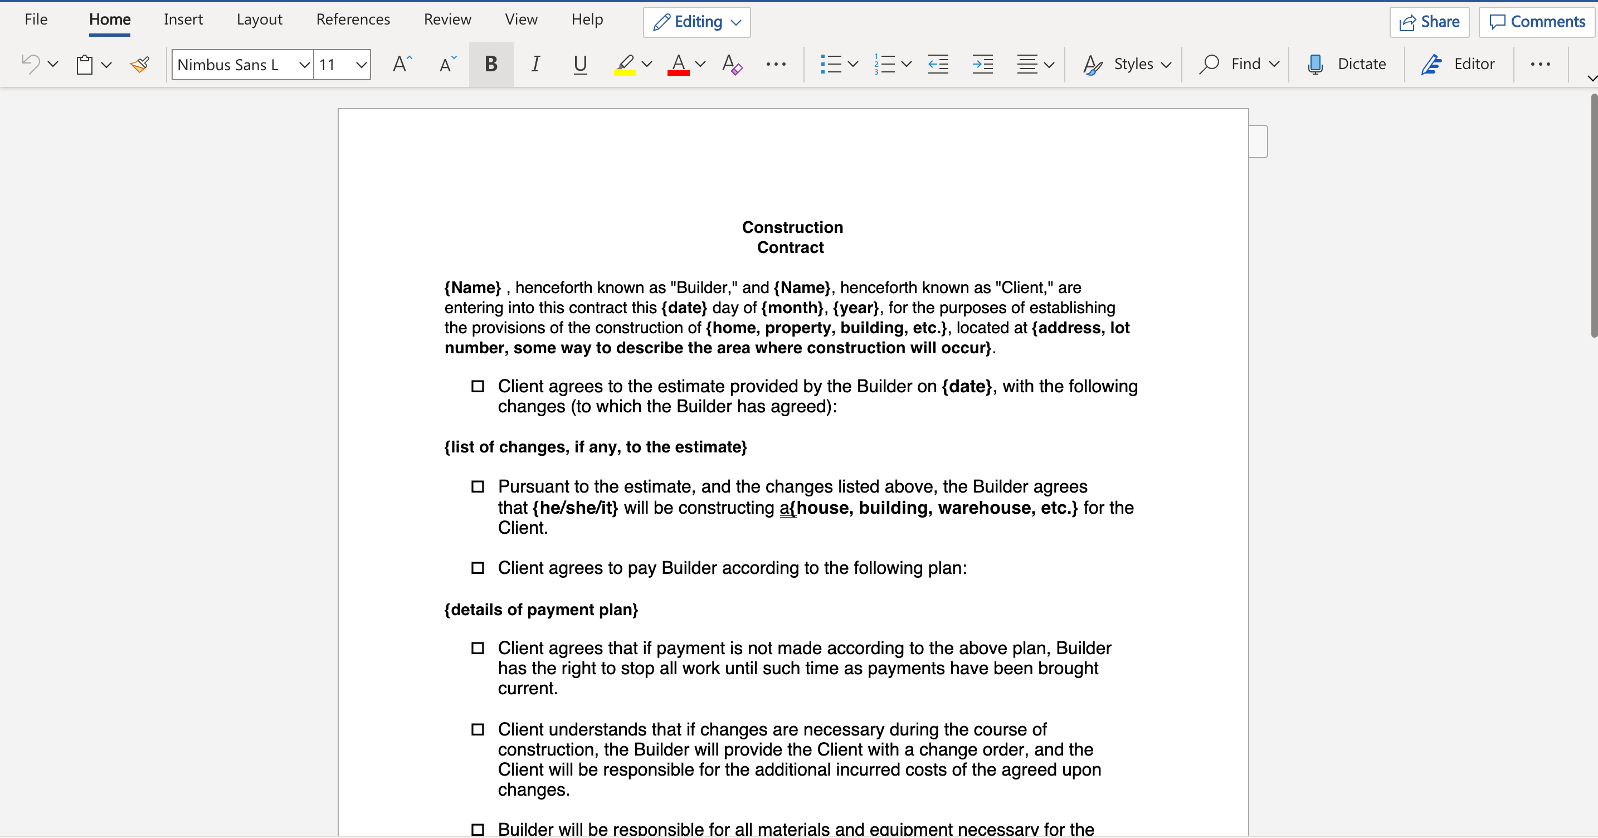This screenshot has height=838, width=1598.
Task: Expand the undo history arrow
Action: pos(53,64)
